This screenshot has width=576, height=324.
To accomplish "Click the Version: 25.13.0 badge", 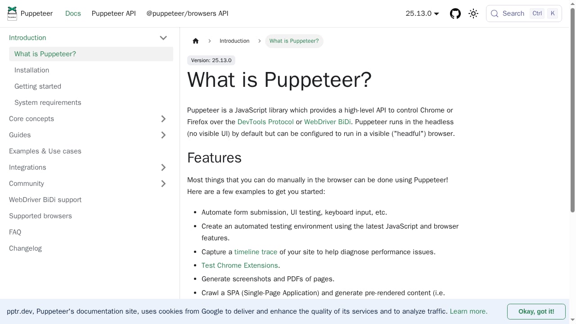I will pyautogui.click(x=211, y=60).
